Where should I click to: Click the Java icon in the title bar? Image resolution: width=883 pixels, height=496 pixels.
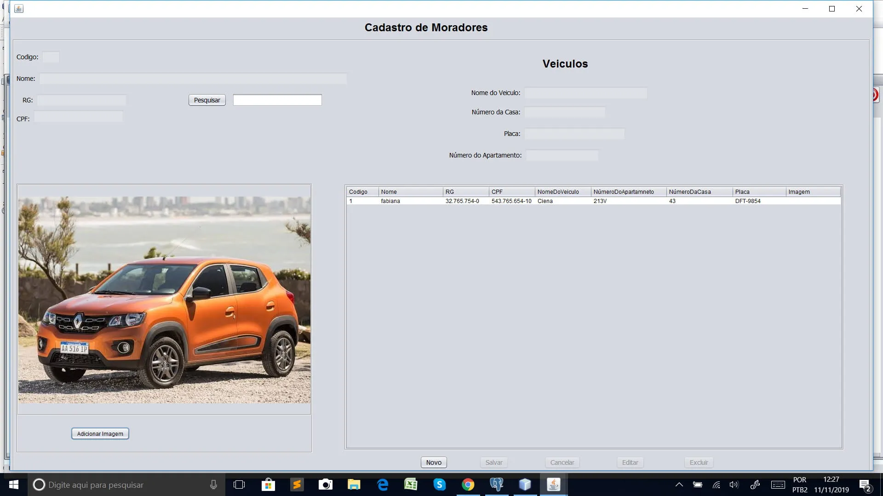click(x=19, y=9)
